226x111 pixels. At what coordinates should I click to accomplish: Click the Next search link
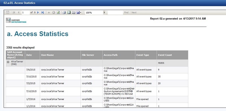tap(134, 12)
